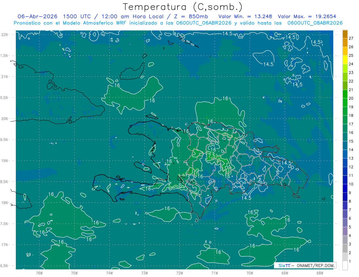Click the 68W longitude axis label
Image resolution: width=359 pixels, height=277 pixels.
coord(320,273)
